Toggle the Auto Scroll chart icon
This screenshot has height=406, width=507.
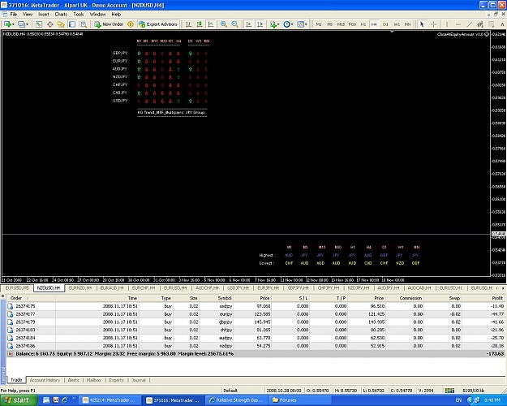(249, 24)
